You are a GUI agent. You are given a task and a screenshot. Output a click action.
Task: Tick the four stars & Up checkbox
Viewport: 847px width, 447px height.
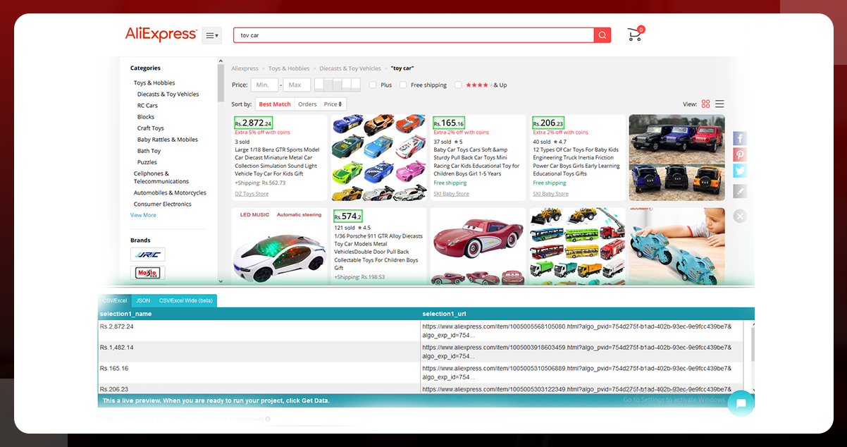pos(458,85)
